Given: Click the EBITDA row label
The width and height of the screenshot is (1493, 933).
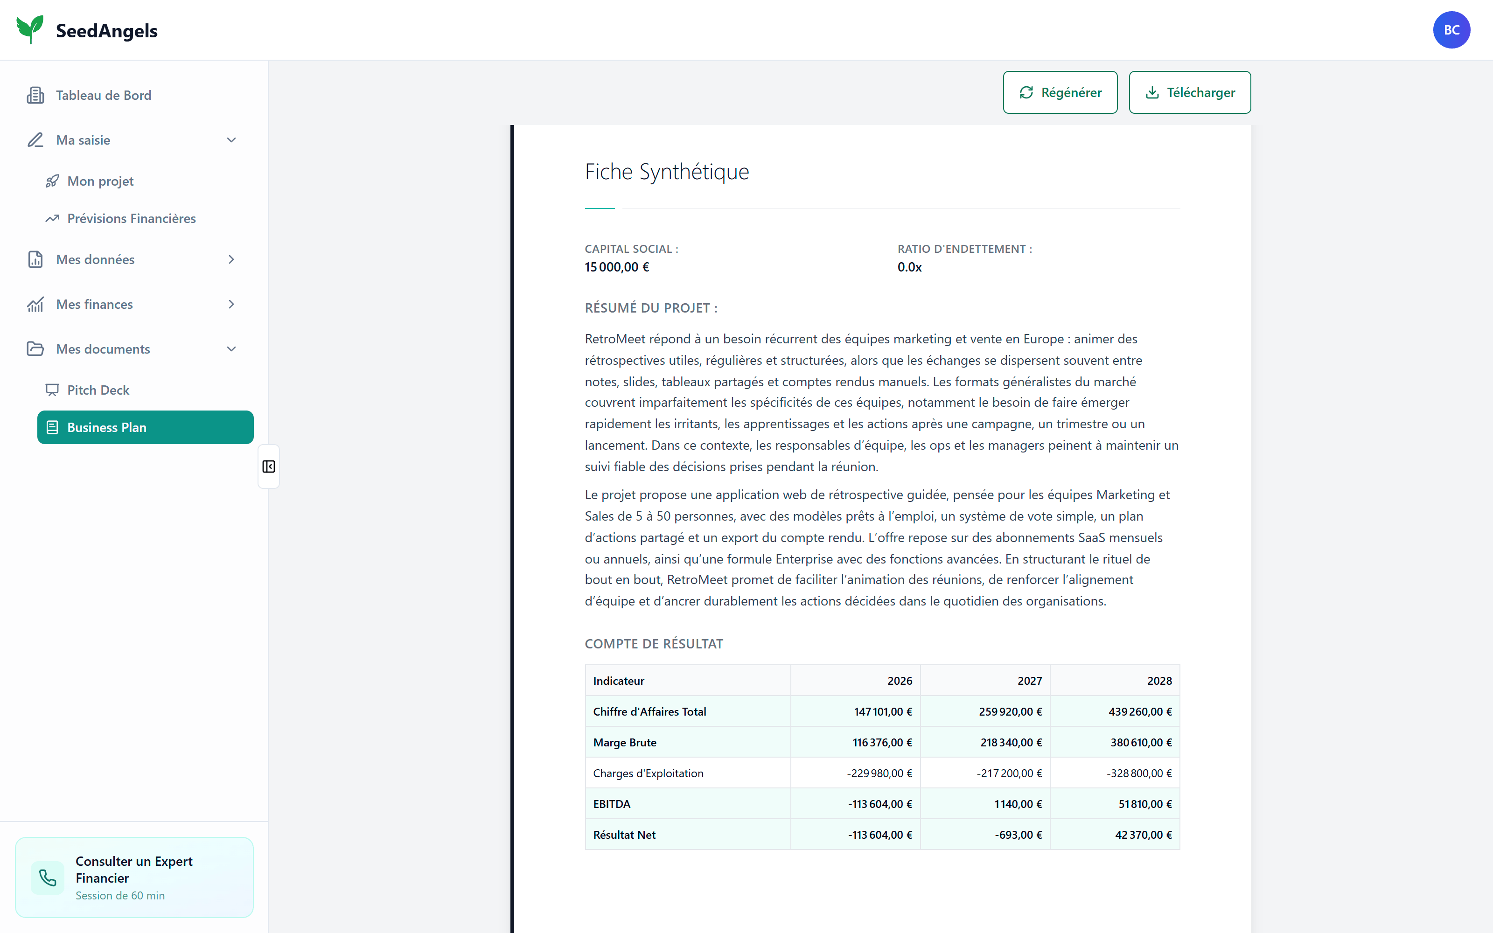Looking at the screenshot, I should click(x=611, y=804).
